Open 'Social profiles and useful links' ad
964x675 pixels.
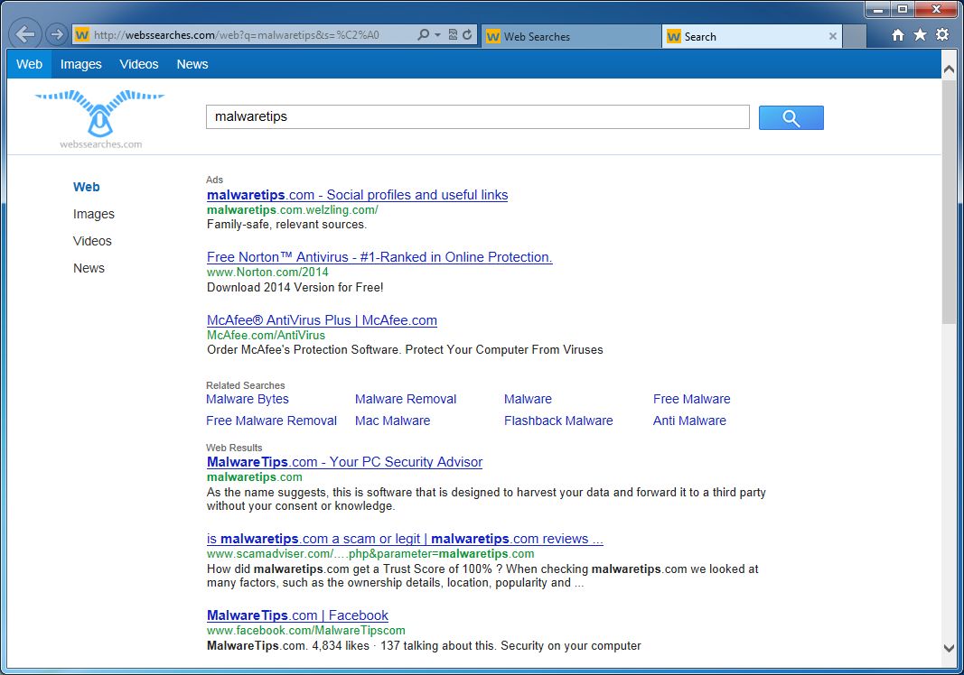357,195
